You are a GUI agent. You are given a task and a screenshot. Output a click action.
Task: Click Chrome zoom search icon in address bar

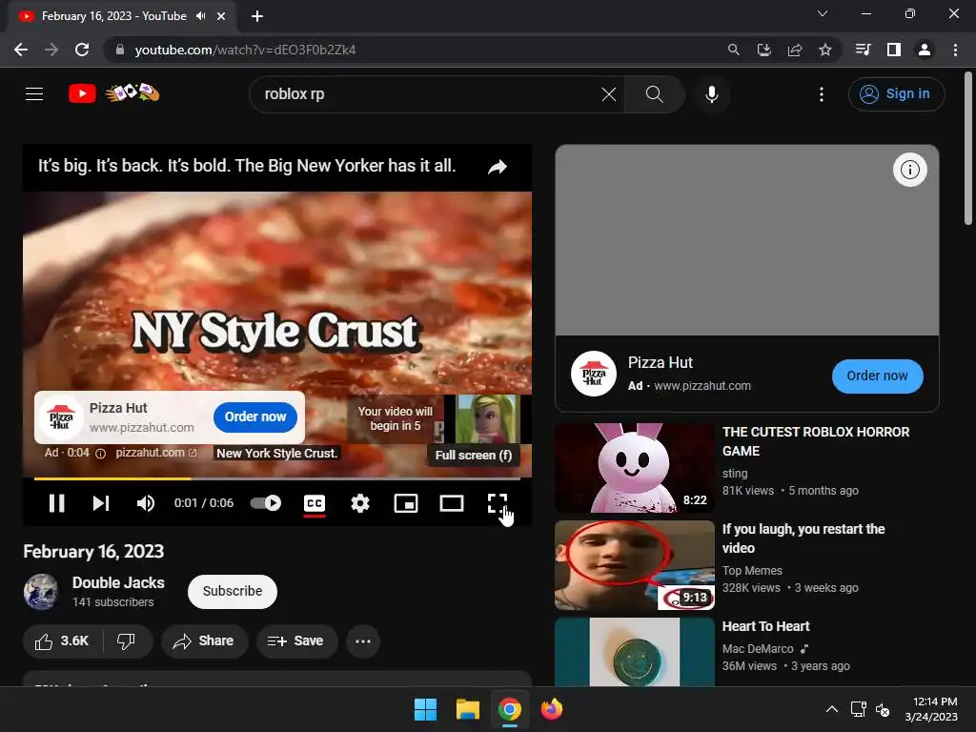coord(734,50)
